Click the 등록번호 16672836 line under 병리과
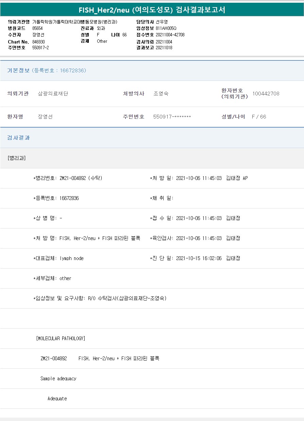The height and width of the screenshot is (421, 304). coord(56,198)
